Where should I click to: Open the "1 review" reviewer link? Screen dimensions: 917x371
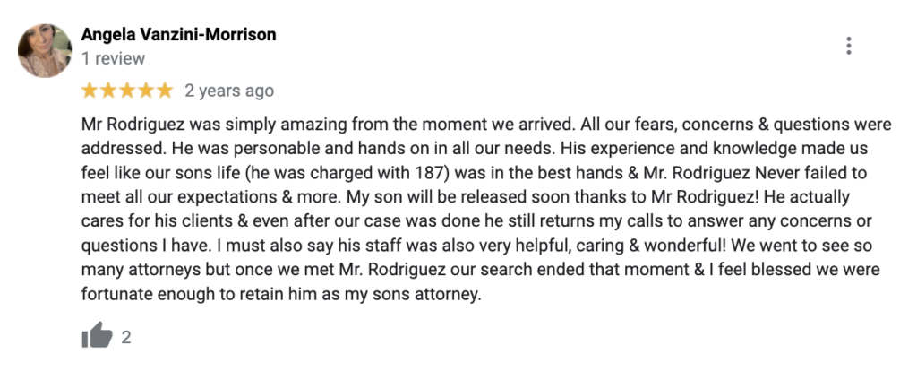(113, 58)
